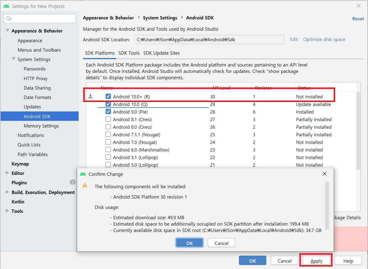Expand Build, Execution, Deployment arrow
The image size is (368, 269).
7,192
